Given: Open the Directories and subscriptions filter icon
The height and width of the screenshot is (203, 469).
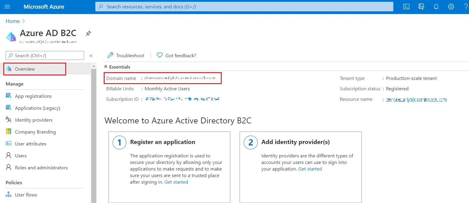Looking at the screenshot, I should click(421, 7).
